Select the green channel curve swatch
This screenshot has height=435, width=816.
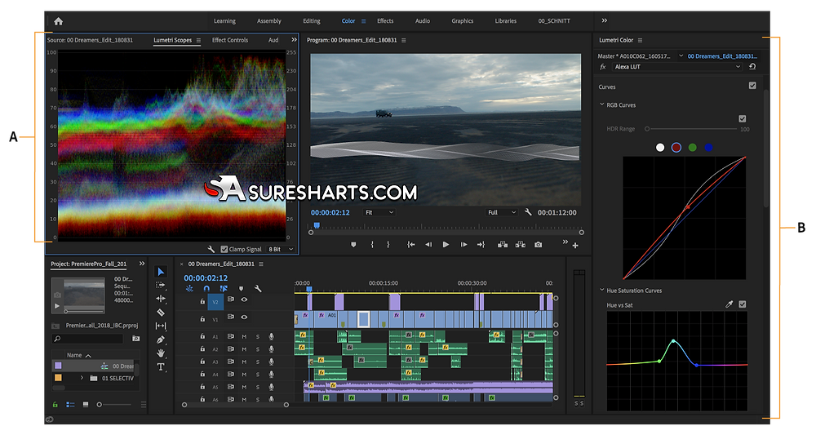pyautogui.click(x=692, y=148)
